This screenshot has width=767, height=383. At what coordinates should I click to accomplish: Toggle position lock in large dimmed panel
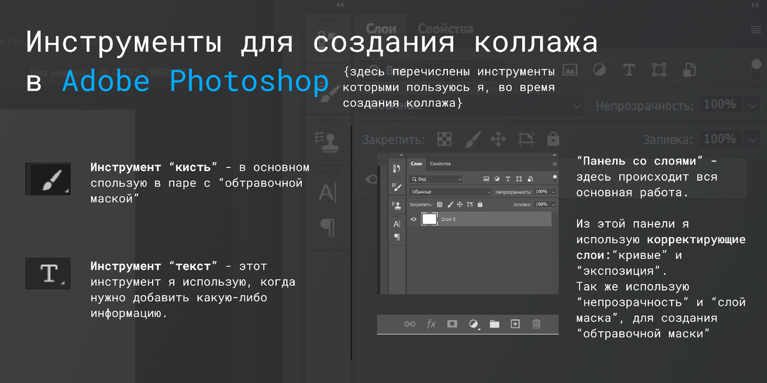[x=498, y=139]
